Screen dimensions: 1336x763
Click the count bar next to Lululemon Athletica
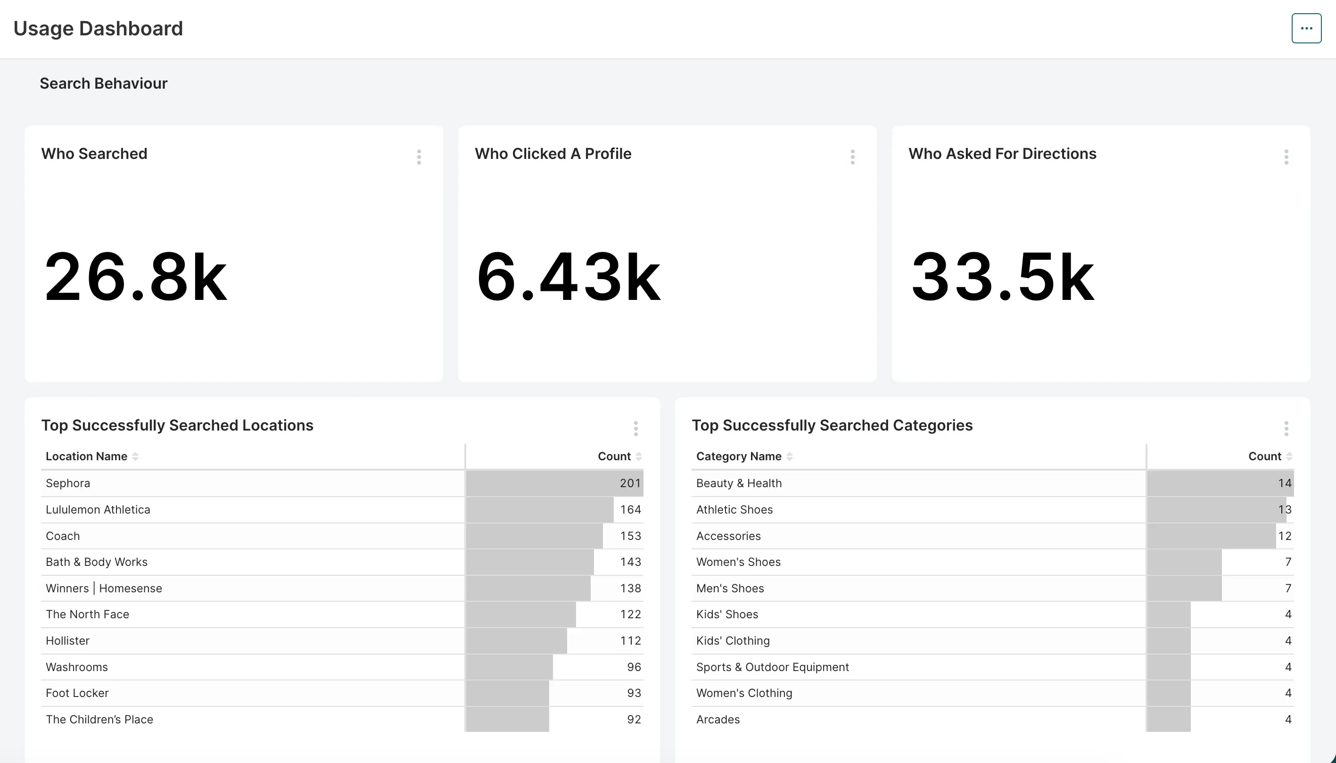coord(539,509)
